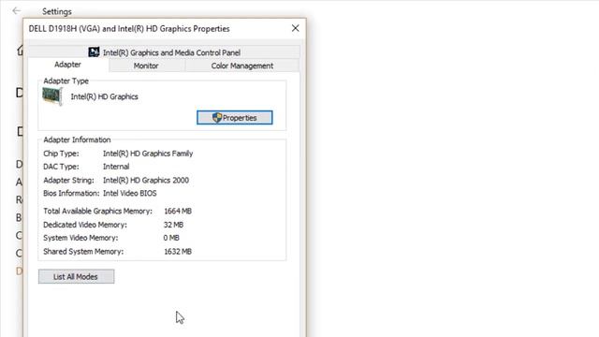The width and height of the screenshot is (599, 337).
Task: Click the DAC Type label
Action: coord(61,167)
